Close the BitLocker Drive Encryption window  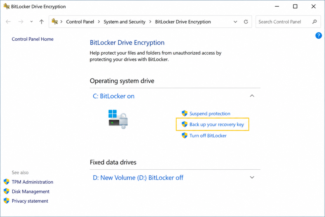[313, 6]
